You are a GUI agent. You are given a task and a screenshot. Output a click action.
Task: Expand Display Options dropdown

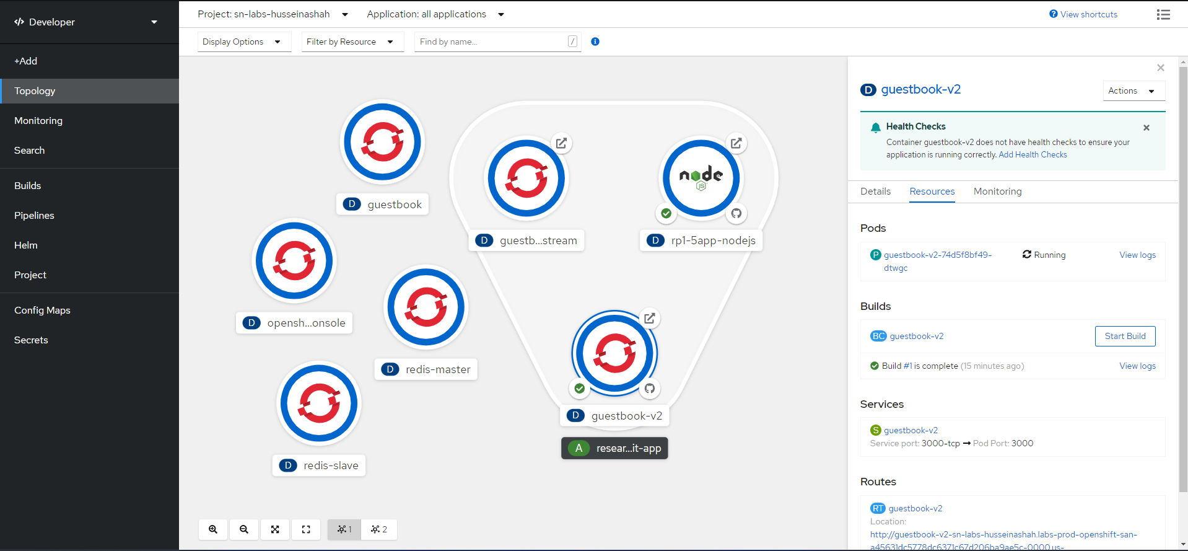[244, 42]
